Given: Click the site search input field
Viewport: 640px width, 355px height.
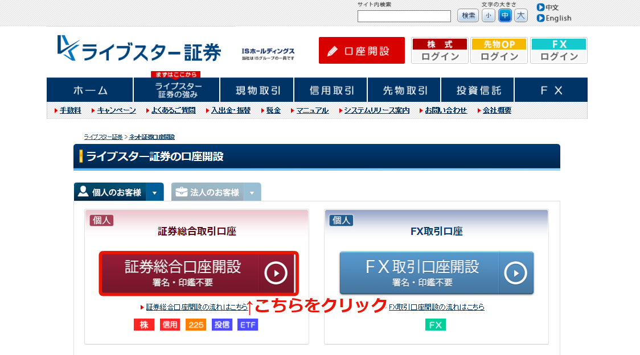Looking at the screenshot, I should pos(404,16).
